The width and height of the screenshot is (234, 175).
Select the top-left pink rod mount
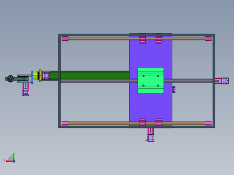click(x=65, y=39)
